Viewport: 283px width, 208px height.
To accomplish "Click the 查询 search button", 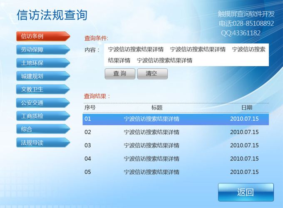I will (x=119, y=74).
